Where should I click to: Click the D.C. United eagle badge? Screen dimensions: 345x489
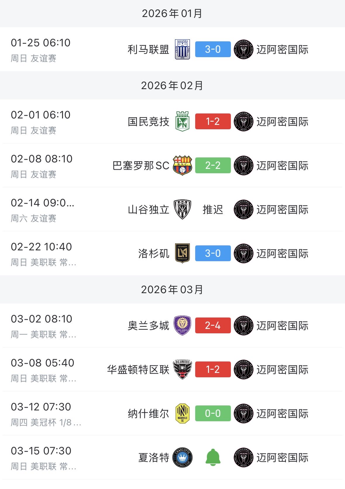click(182, 369)
